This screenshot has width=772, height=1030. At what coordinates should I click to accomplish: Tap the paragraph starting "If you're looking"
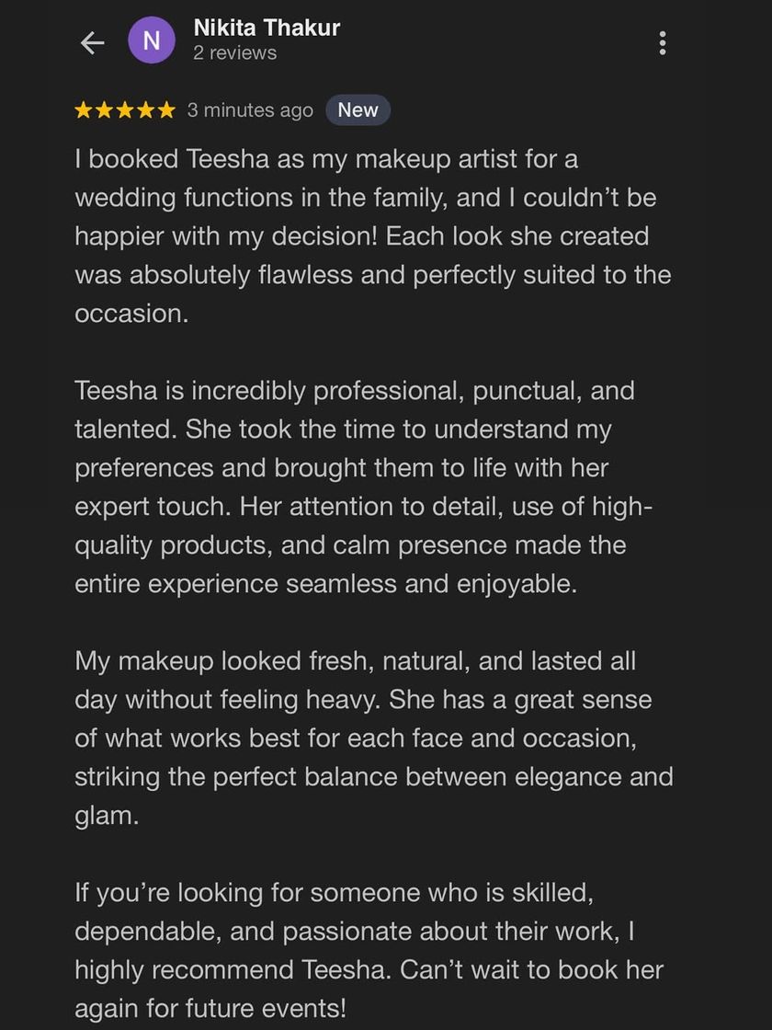(x=368, y=950)
